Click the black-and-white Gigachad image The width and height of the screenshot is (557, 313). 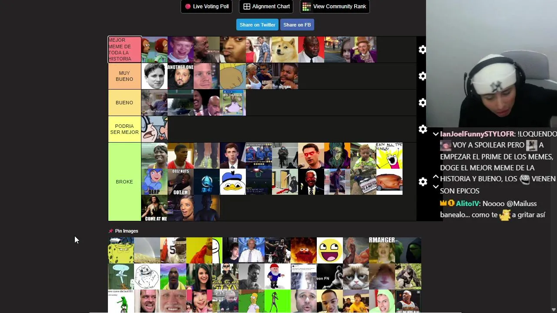[252, 276]
